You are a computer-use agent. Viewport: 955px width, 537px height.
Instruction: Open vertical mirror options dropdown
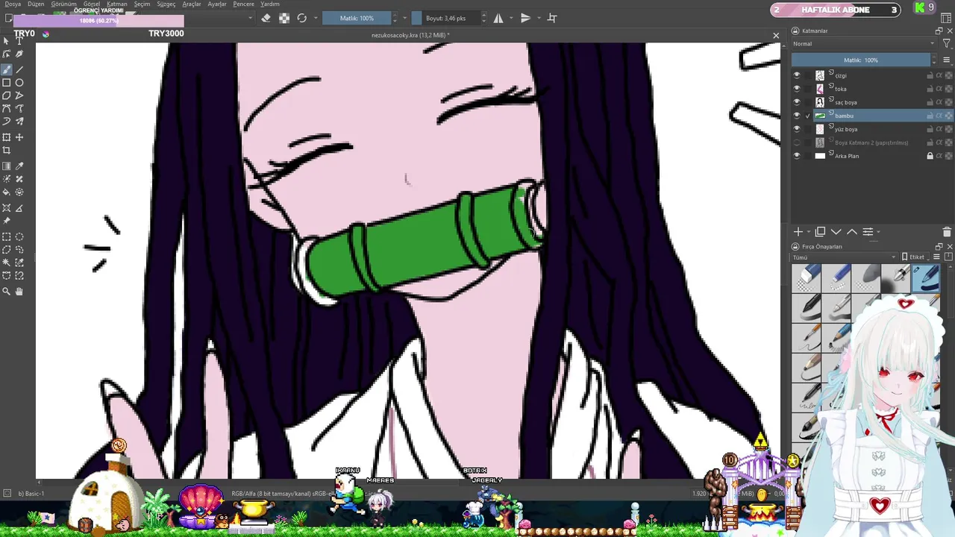537,18
